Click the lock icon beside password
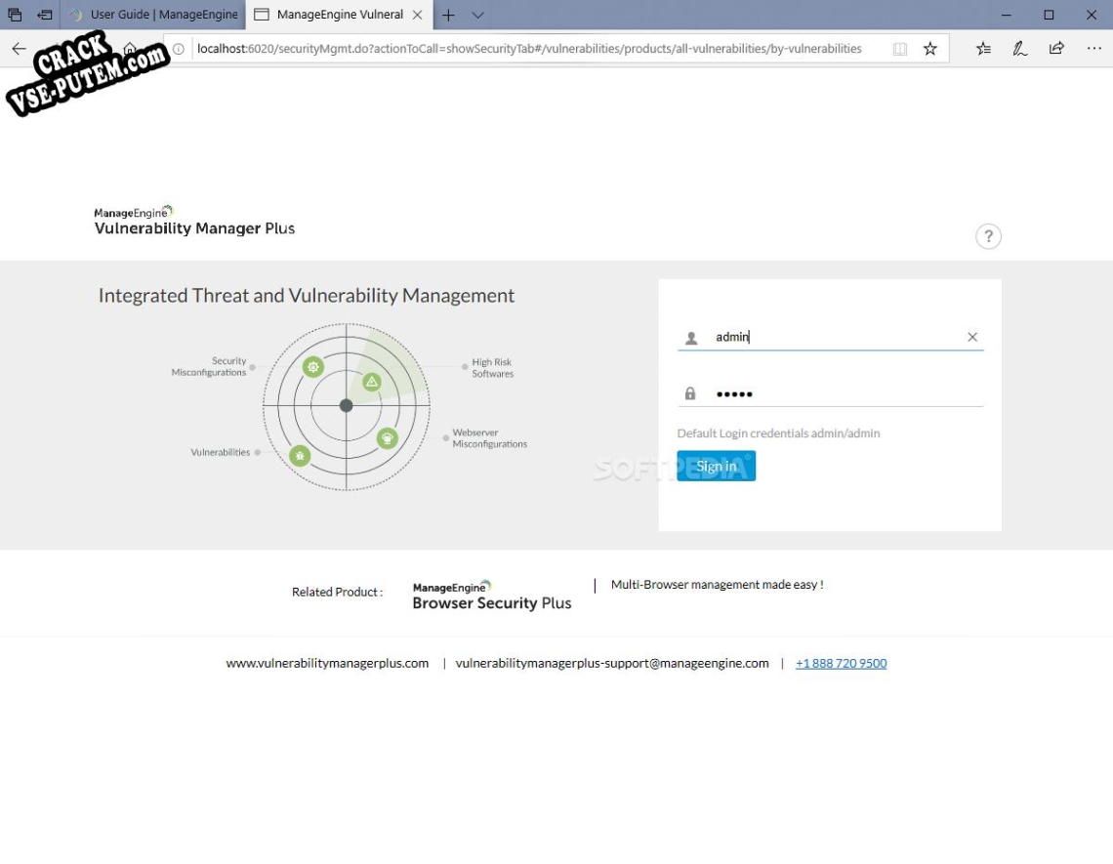Viewport: 1113px width, 864px height. tap(689, 393)
